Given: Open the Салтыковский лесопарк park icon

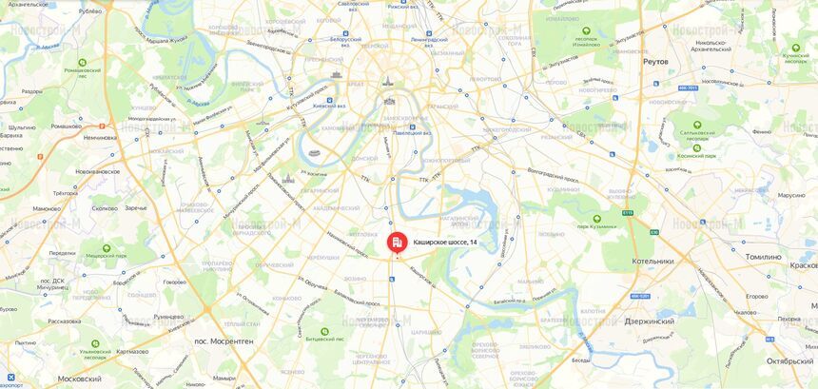Looking at the screenshot, I should (x=697, y=125).
